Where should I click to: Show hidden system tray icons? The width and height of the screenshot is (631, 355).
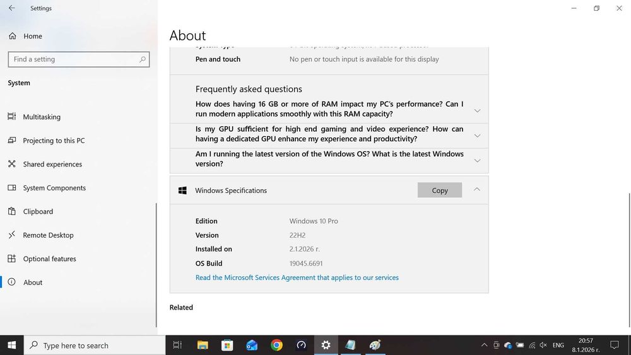[485, 345]
